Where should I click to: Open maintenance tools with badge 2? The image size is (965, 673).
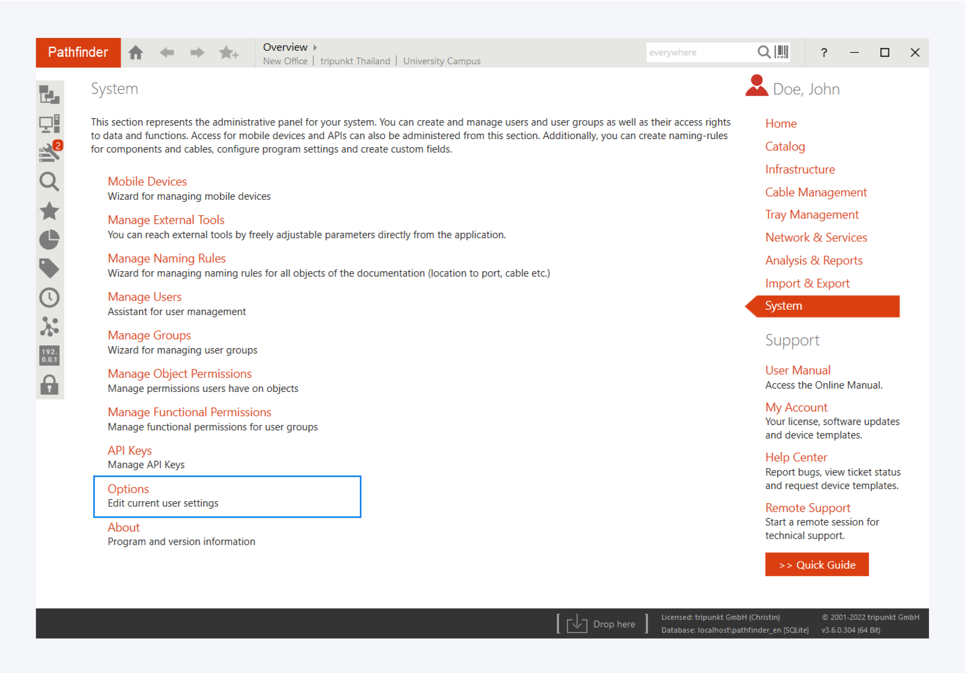point(49,152)
